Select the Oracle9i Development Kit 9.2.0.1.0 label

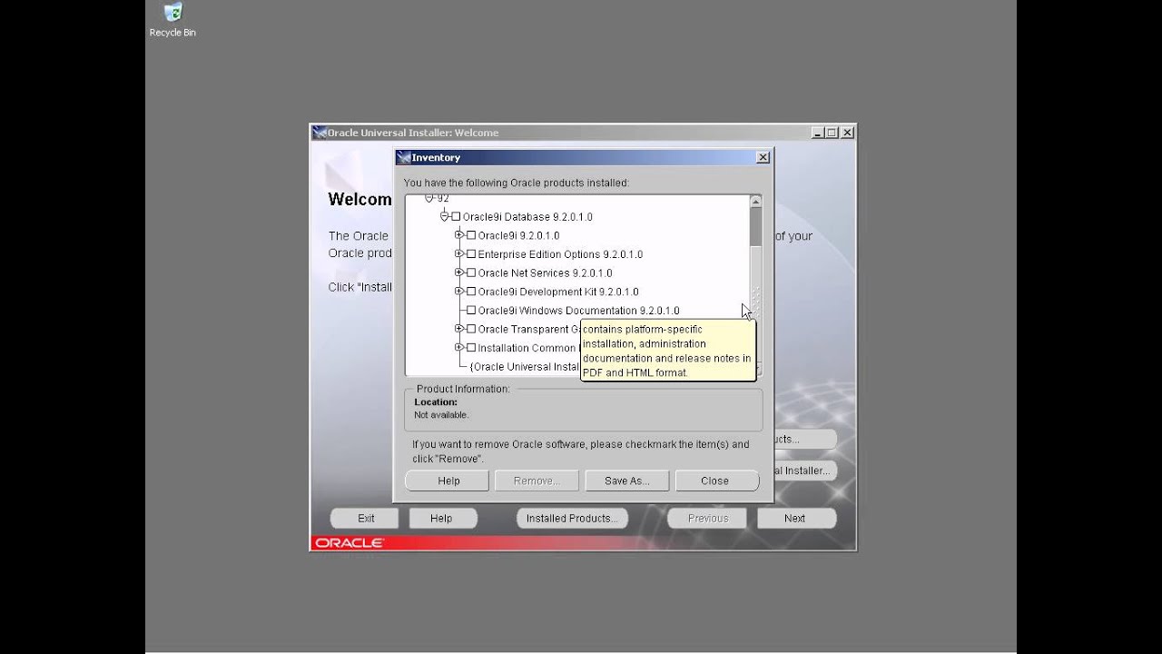(x=558, y=292)
